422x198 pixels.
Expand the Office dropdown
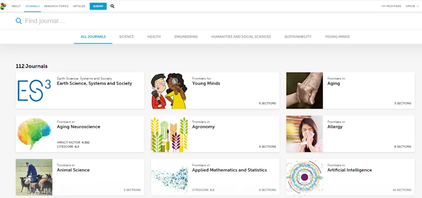412,6
